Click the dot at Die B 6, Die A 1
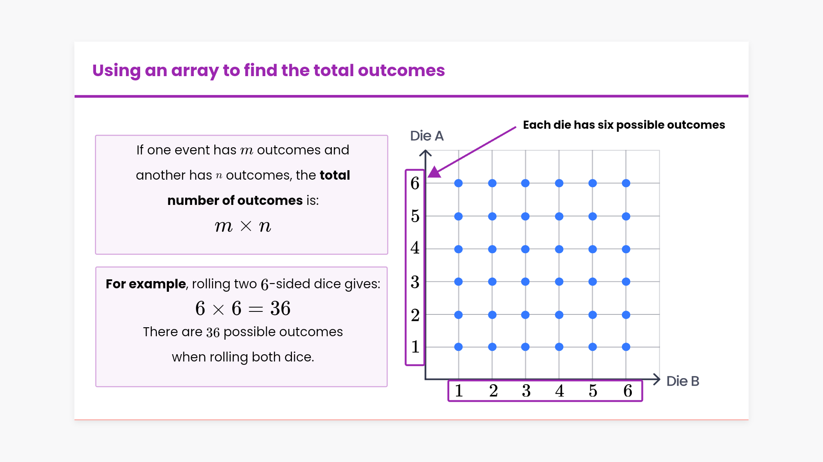 (x=626, y=347)
